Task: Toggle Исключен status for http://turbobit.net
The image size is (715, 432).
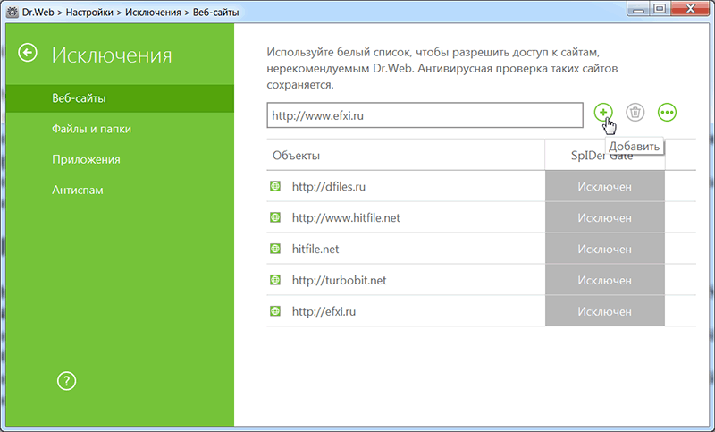Action: click(x=604, y=280)
